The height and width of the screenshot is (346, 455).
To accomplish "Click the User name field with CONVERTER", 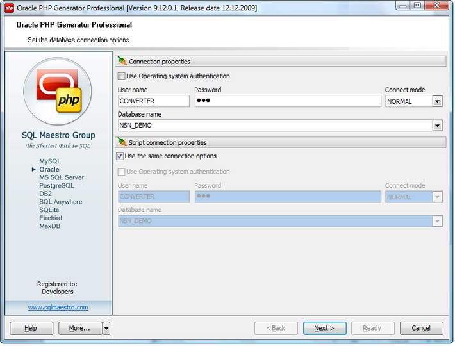I will coord(154,101).
